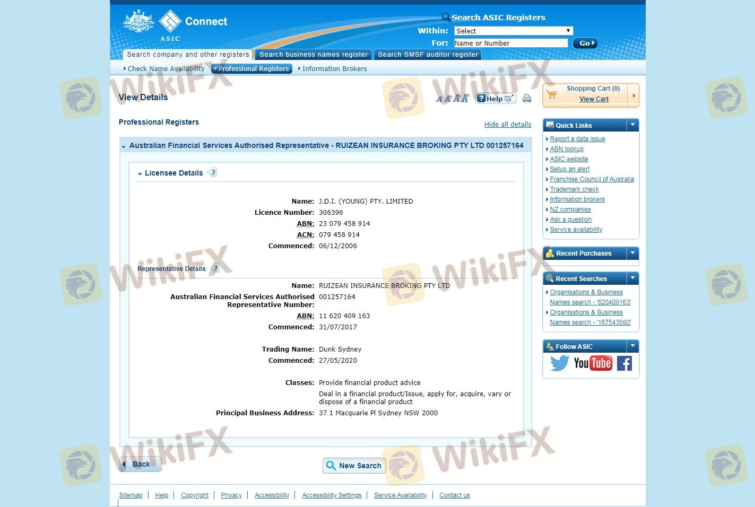Image resolution: width=755 pixels, height=507 pixels.
Task: Click the shopping cart icon
Action: point(552,94)
